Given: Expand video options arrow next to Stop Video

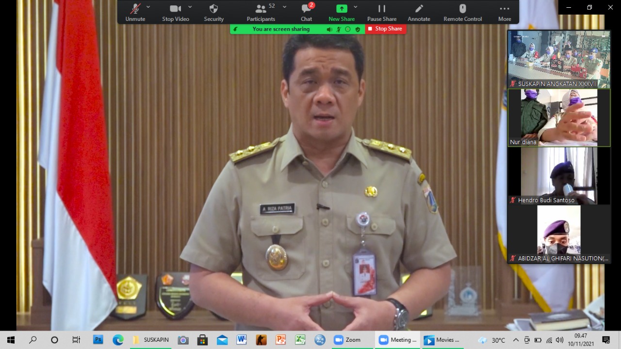Looking at the screenshot, I should 190,7.
